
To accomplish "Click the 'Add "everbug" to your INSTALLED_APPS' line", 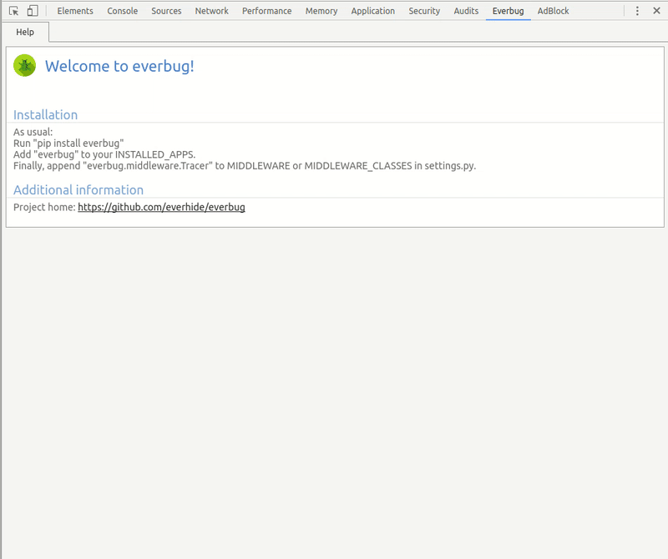I will [104, 154].
